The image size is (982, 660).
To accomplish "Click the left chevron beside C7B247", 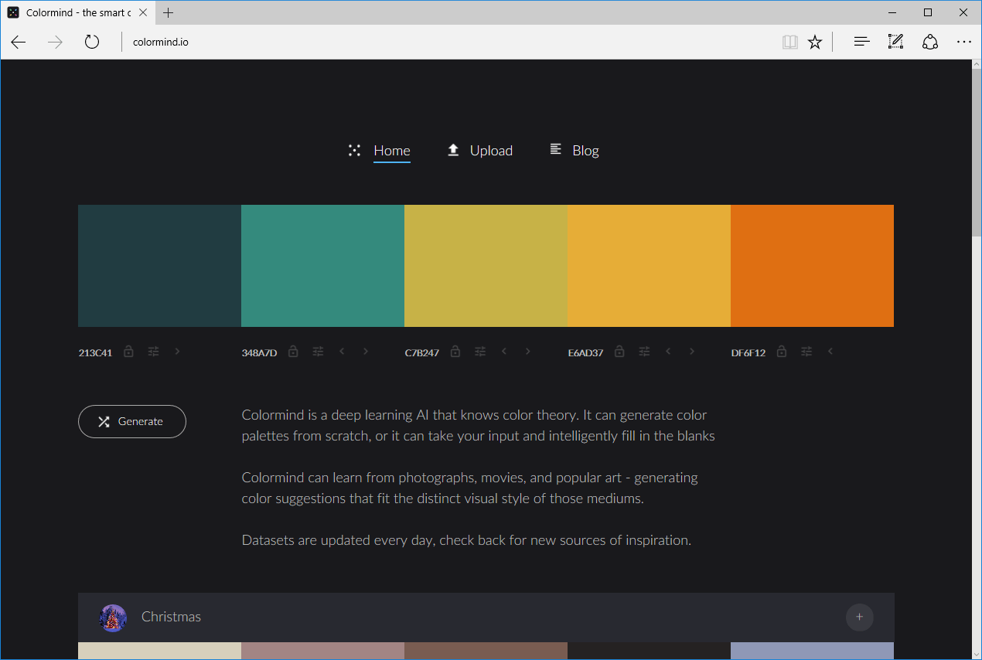I will (x=503, y=351).
